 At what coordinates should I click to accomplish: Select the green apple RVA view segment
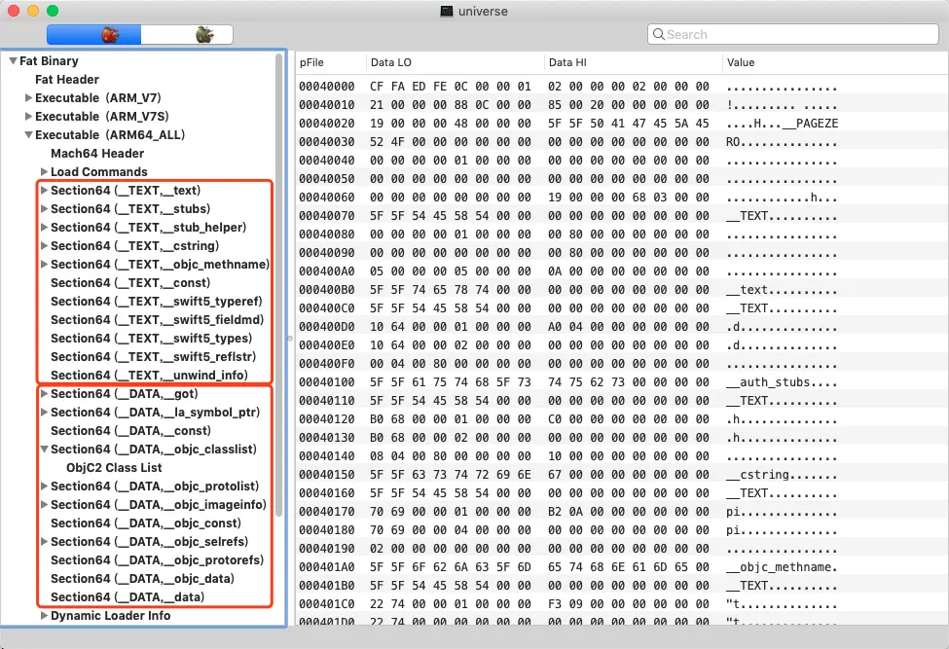[187, 34]
